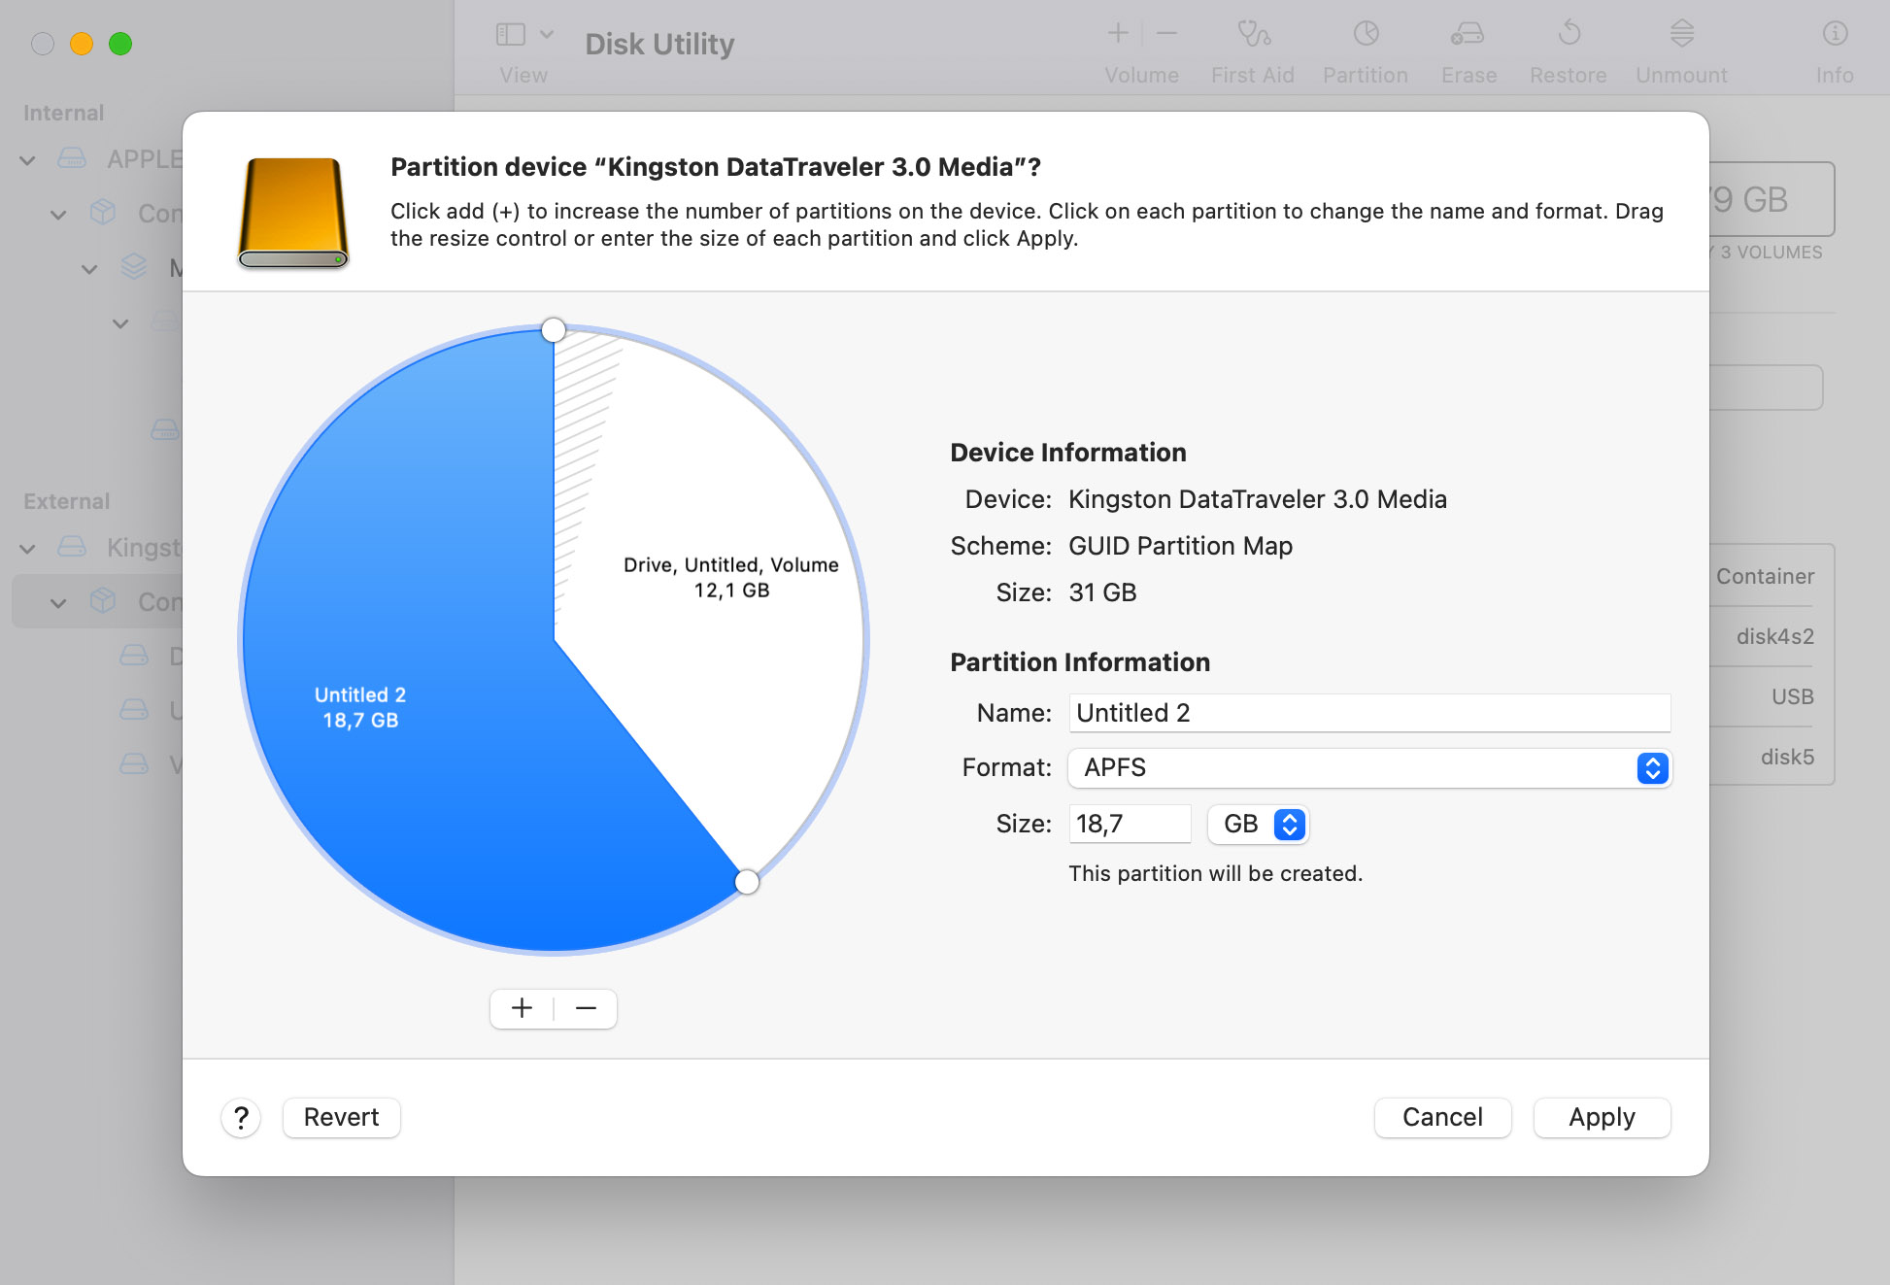The image size is (1890, 1285).
Task: Click the Erase toolbar icon
Action: [x=1468, y=34]
